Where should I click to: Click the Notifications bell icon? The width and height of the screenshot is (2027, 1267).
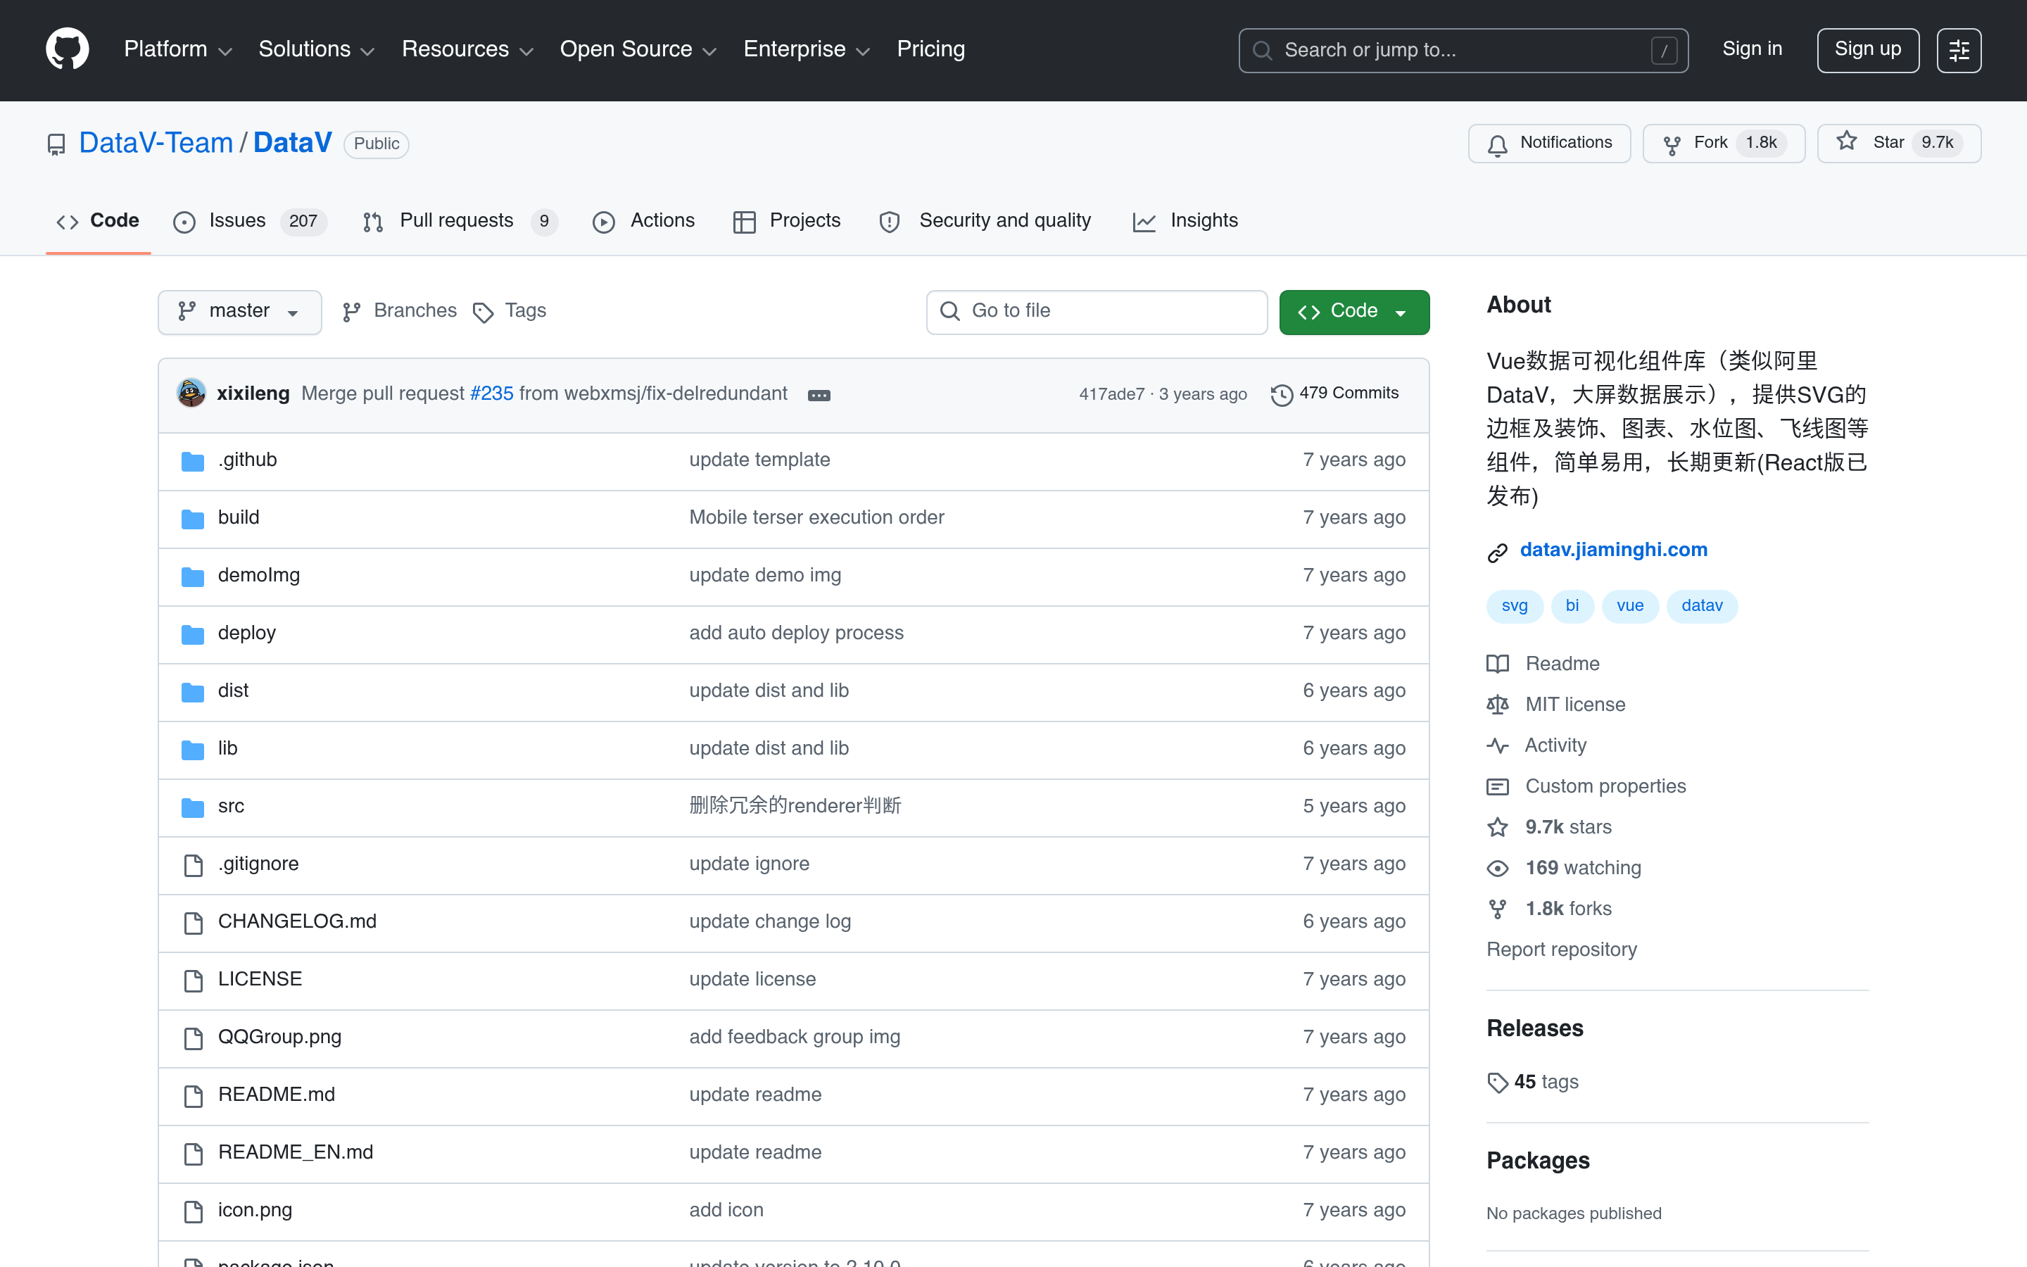click(x=1498, y=144)
